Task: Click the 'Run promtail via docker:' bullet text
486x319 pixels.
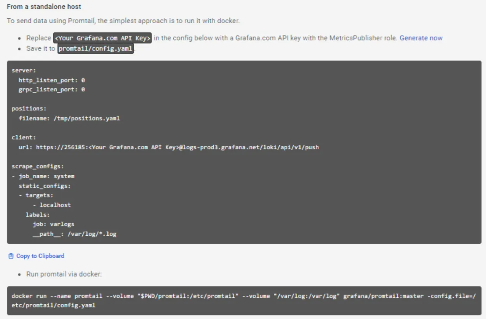Action: click(64, 274)
